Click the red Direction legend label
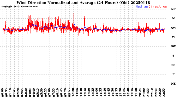 [158, 7]
